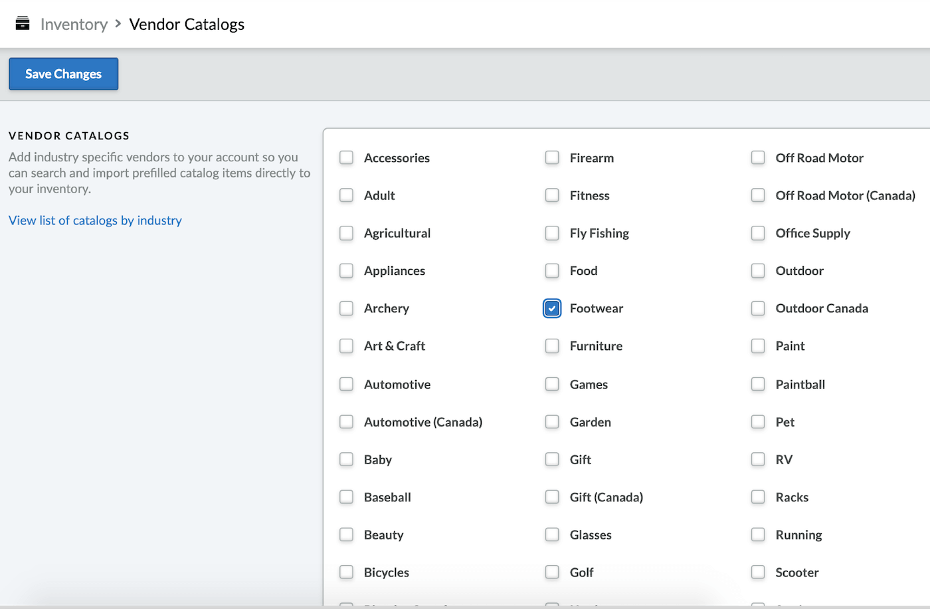Click the Vendor Catalogs breadcrumb title
Viewport: 930px width, 609px height.
(187, 25)
